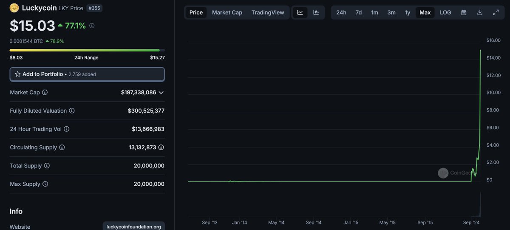
Task: Switch to line chart view icon
Action: [300, 12]
